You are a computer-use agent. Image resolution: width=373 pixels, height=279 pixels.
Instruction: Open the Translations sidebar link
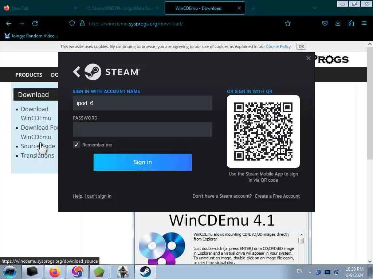(38, 155)
